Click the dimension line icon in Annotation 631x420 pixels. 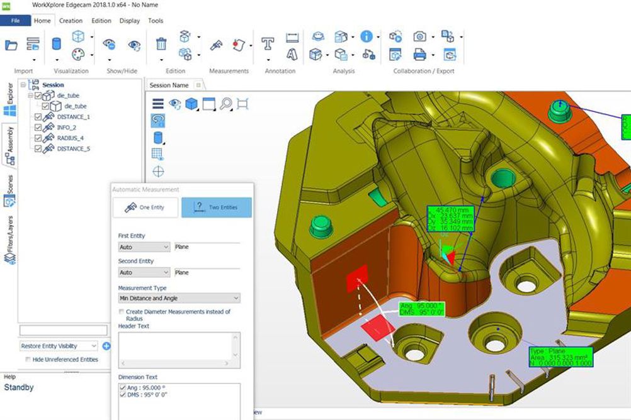292,37
